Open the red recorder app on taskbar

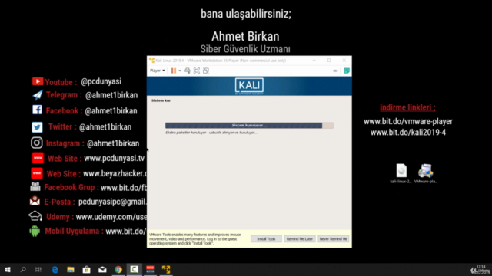pos(150,269)
